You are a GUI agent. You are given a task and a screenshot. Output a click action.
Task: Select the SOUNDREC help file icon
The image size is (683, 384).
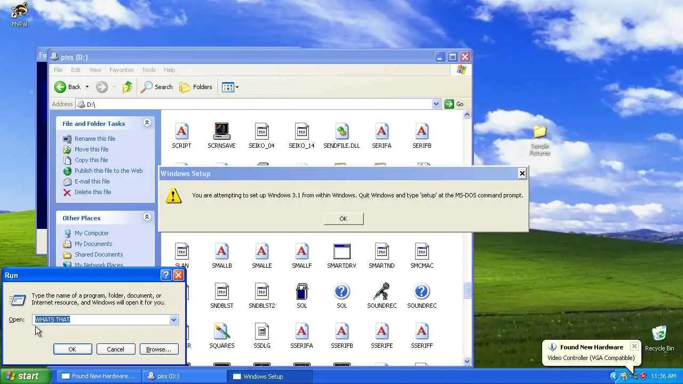click(x=422, y=291)
